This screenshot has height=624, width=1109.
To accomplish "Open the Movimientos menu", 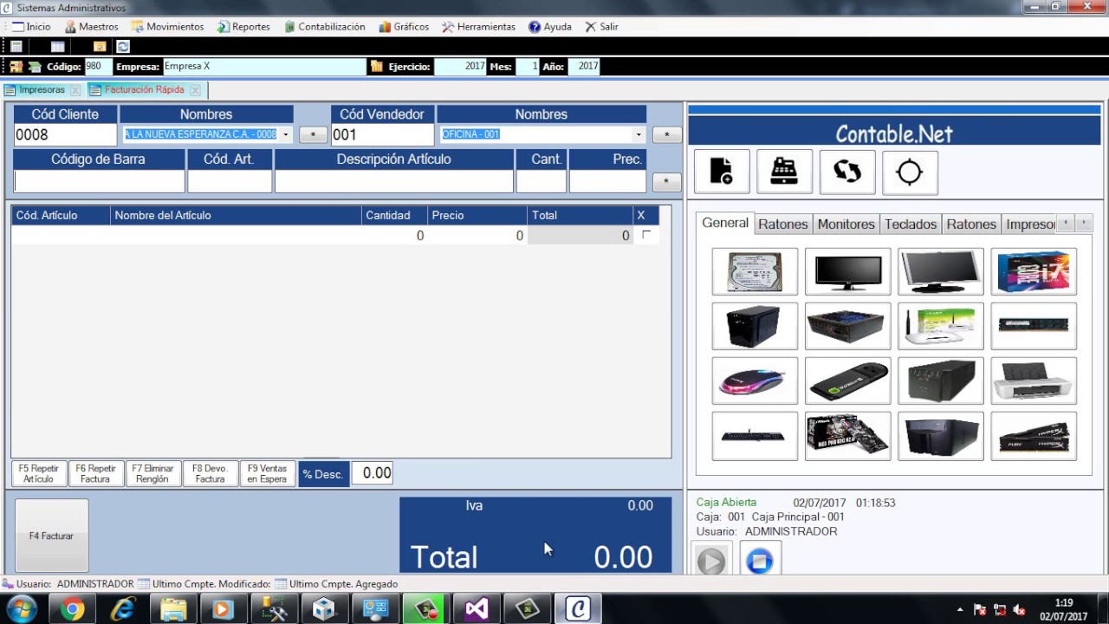I will (167, 27).
